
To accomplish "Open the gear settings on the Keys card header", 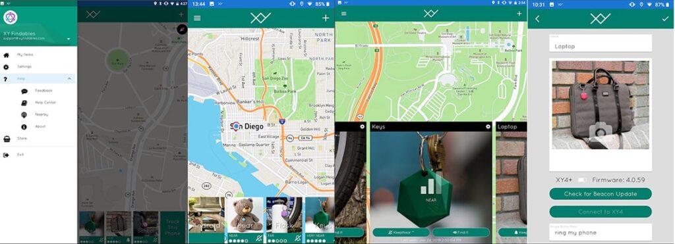I will coord(488,127).
